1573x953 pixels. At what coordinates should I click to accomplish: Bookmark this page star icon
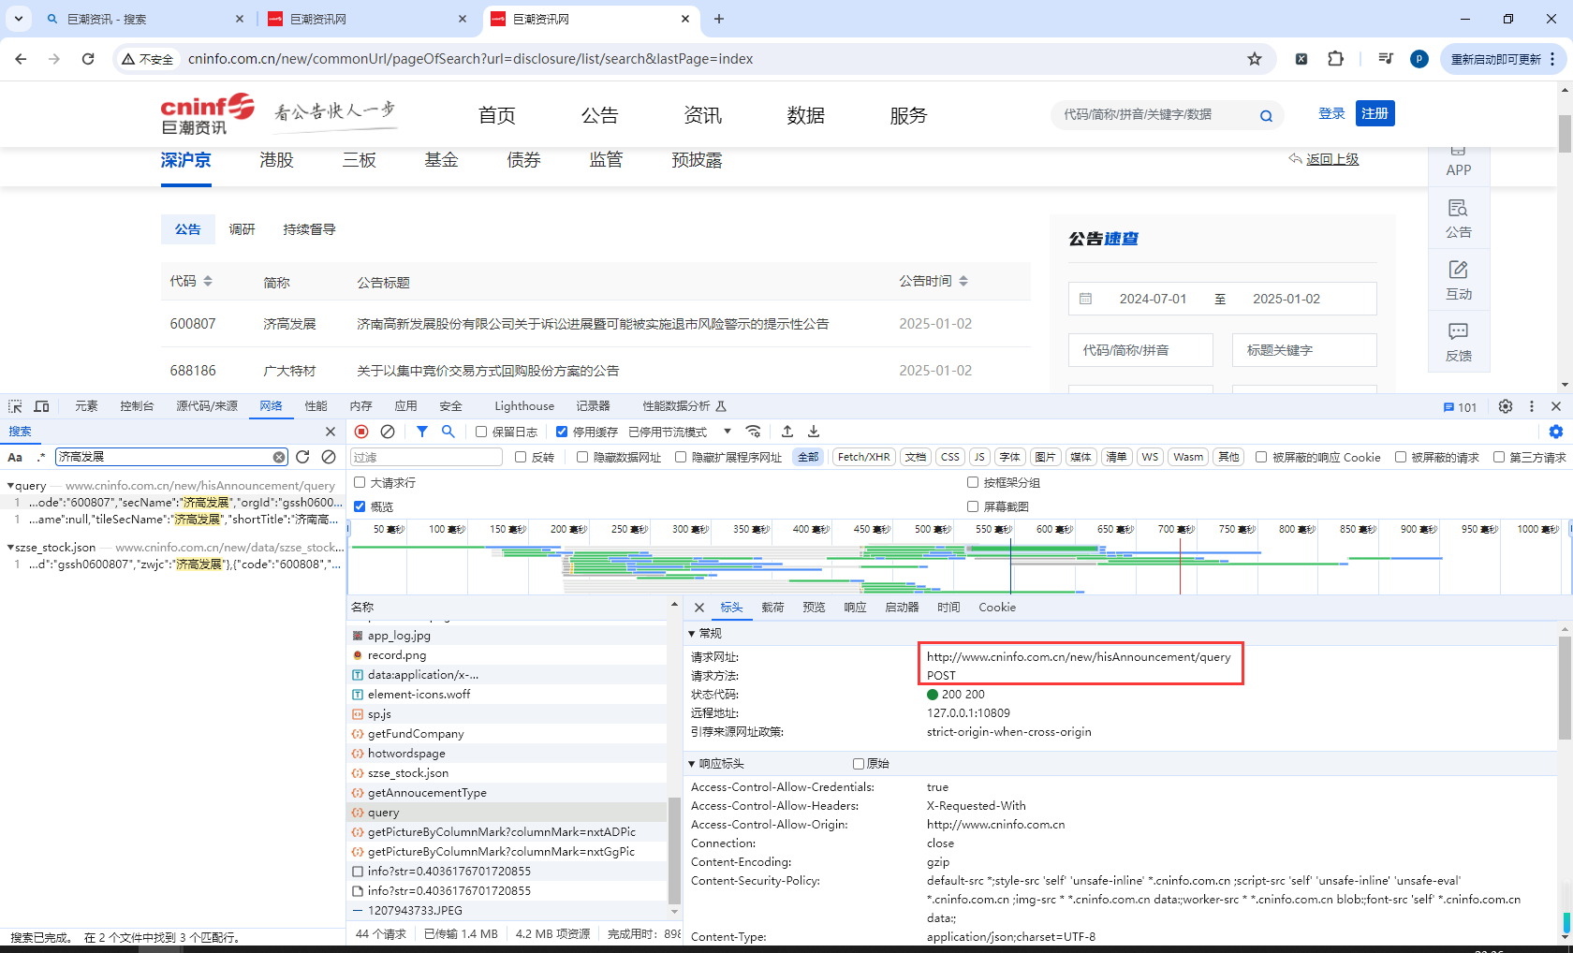(x=1255, y=59)
